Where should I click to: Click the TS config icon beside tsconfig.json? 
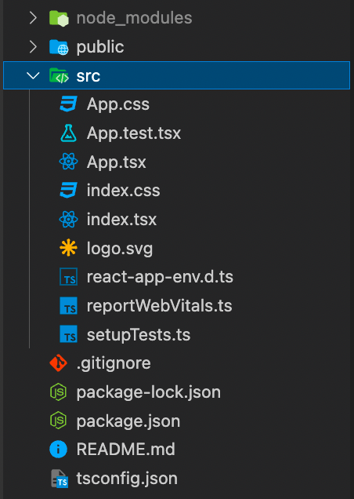(60, 479)
